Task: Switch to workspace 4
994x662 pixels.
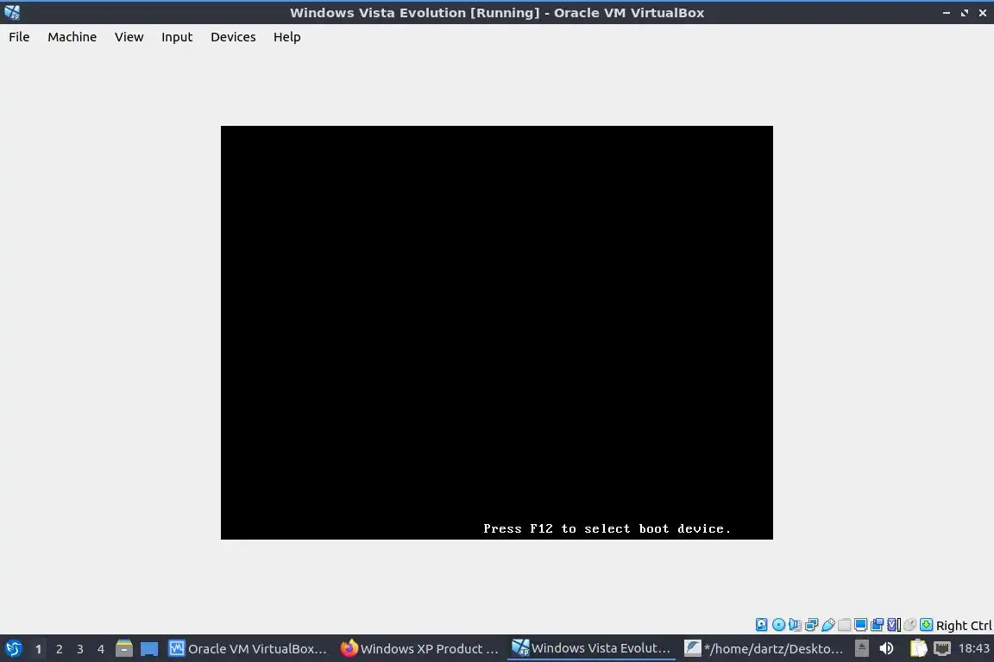Action: point(101,649)
